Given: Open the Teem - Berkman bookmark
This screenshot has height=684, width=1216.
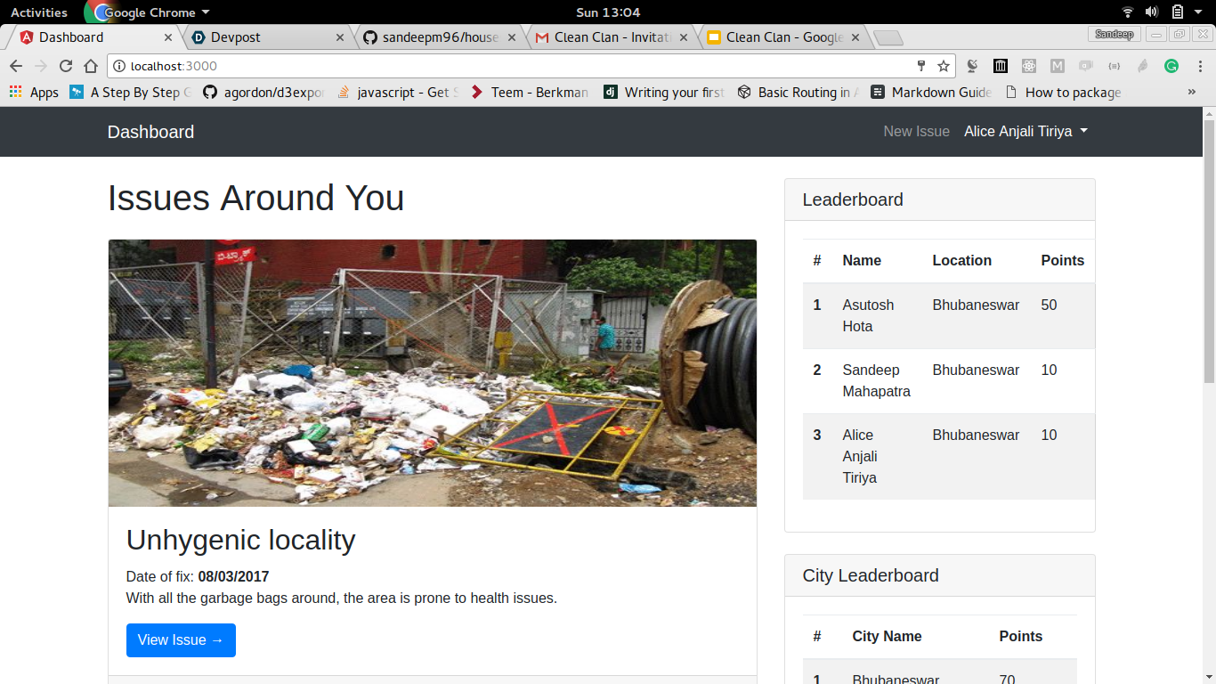Looking at the screenshot, I should (530, 92).
